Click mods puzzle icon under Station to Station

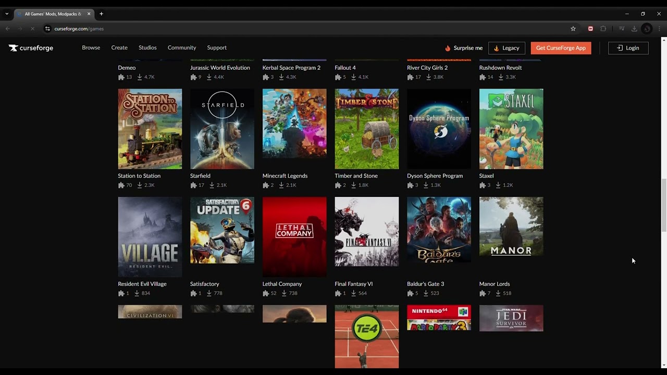pos(121,185)
